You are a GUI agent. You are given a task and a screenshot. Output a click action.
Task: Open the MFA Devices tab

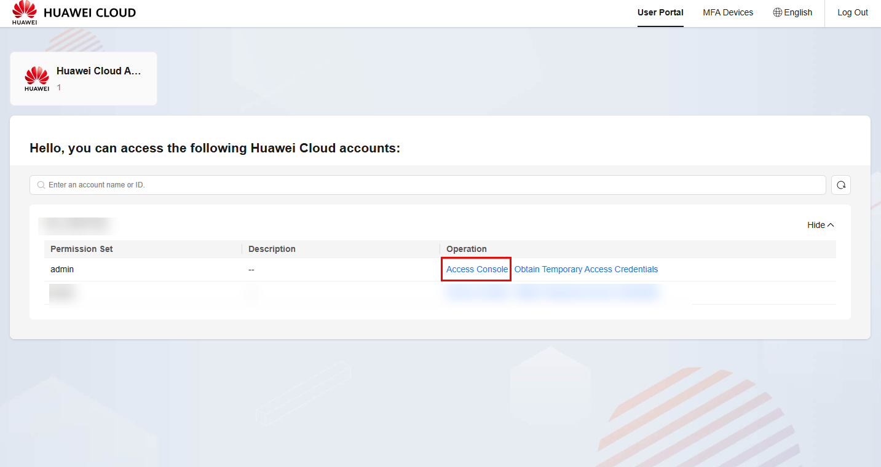coord(728,13)
